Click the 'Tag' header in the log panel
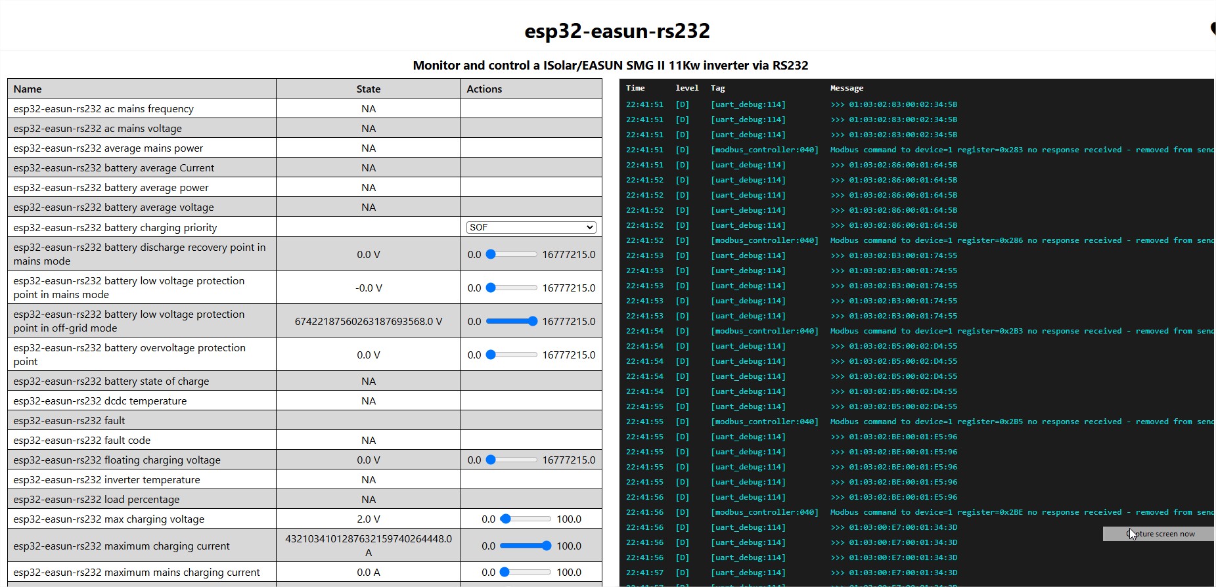This screenshot has width=1216, height=587. click(x=717, y=88)
